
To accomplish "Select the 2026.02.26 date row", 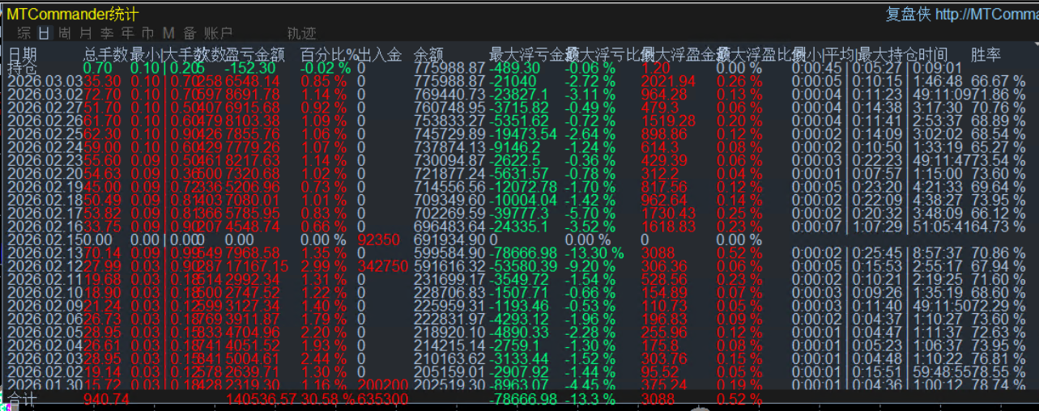I will click(x=45, y=121).
